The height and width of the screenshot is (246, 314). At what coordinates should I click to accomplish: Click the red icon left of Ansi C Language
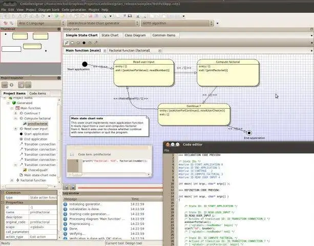coord(6,23)
